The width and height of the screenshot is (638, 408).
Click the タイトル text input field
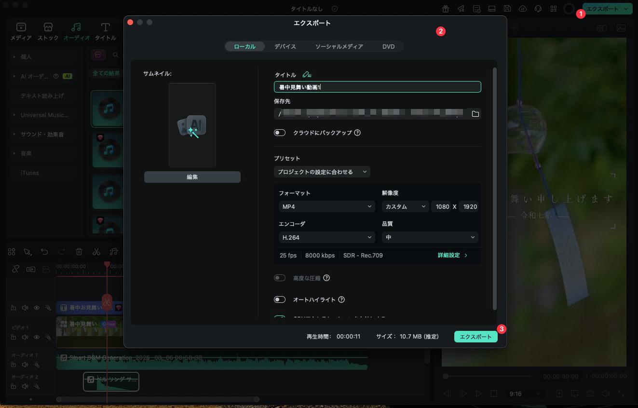coord(377,87)
